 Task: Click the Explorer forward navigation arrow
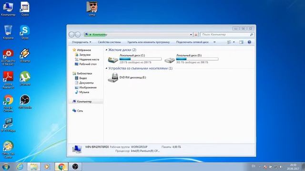click(x=78, y=35)
